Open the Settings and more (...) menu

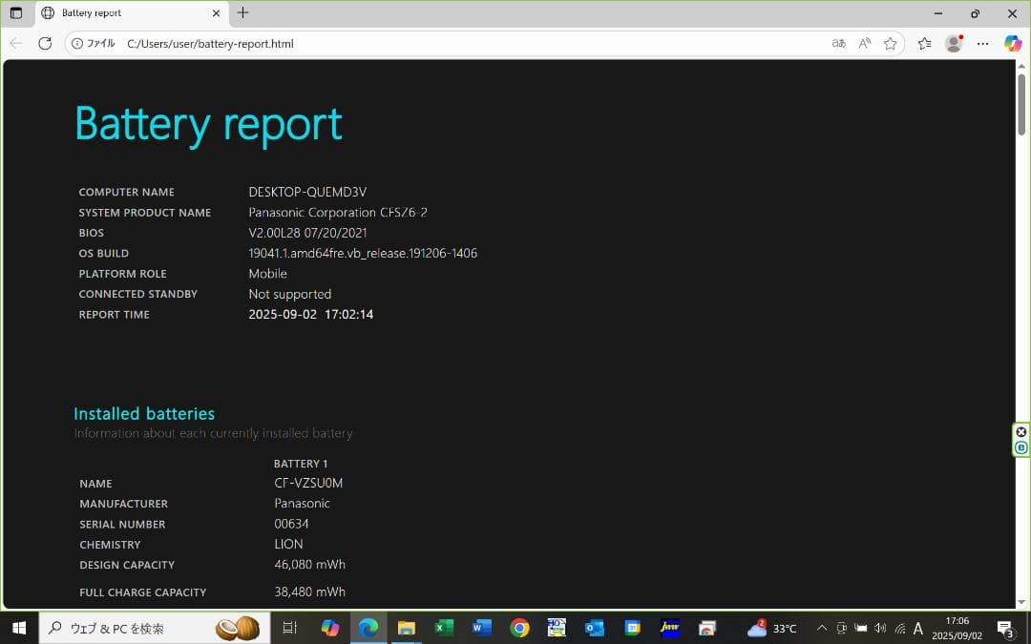982,43
